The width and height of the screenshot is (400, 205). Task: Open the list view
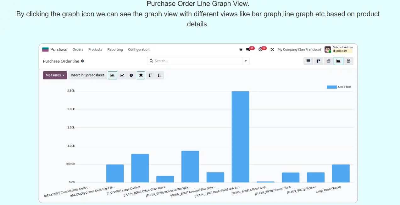coord(308,61)
